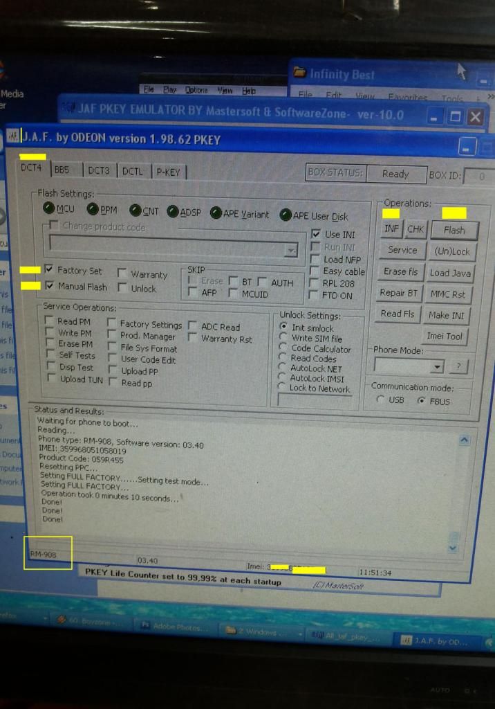Toggle the PPM green indicator
495x709 pixels.
[93, 209]
